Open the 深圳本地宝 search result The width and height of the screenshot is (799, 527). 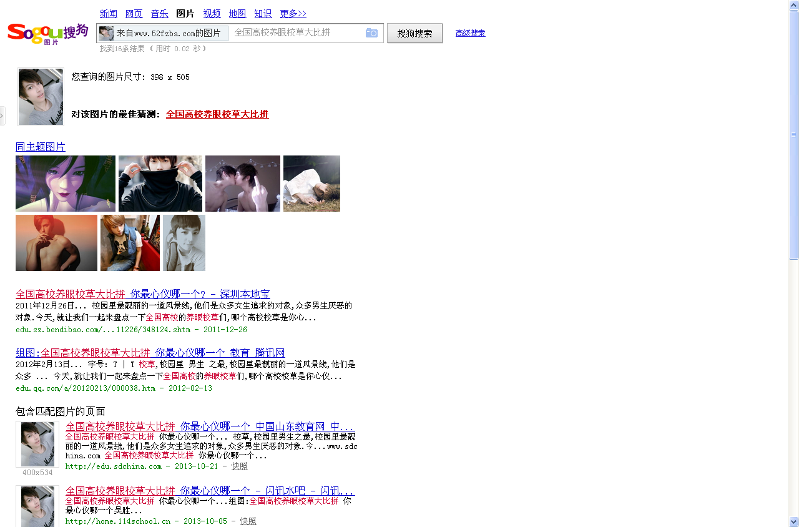tap(142, 294)
